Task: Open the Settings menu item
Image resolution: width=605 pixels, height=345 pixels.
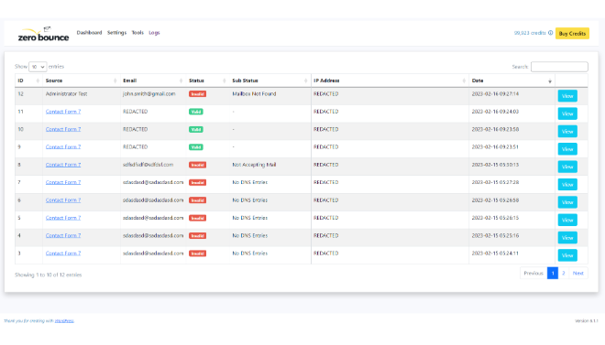Action: (x=116, y=33)
